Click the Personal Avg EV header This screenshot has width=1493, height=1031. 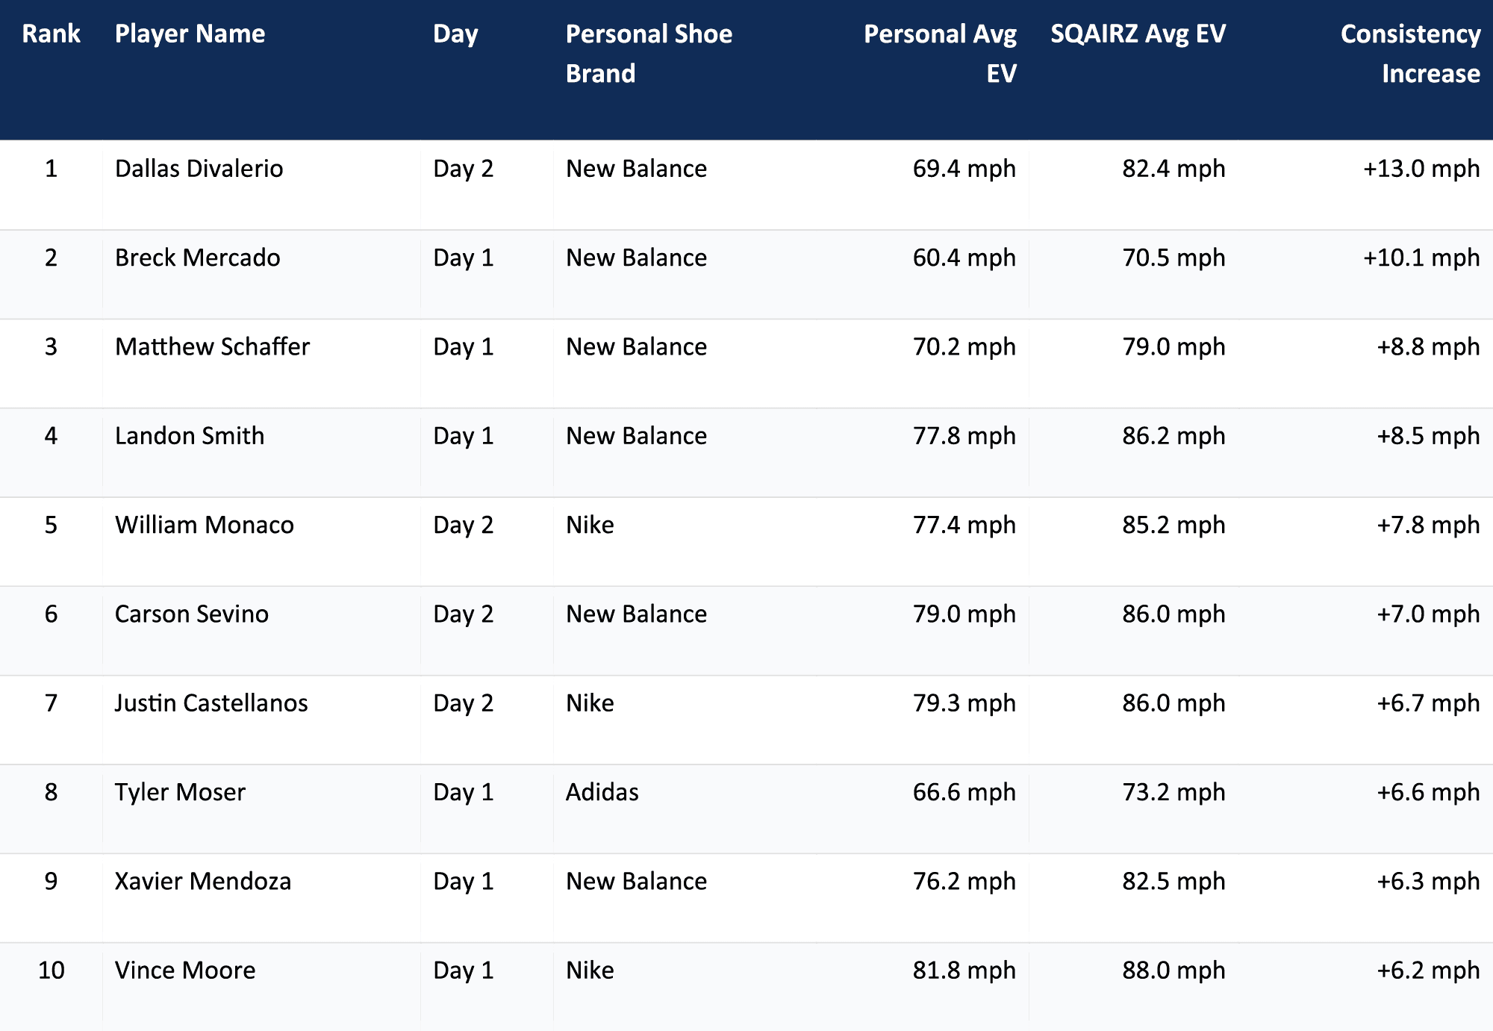click(x=940, y=54)
